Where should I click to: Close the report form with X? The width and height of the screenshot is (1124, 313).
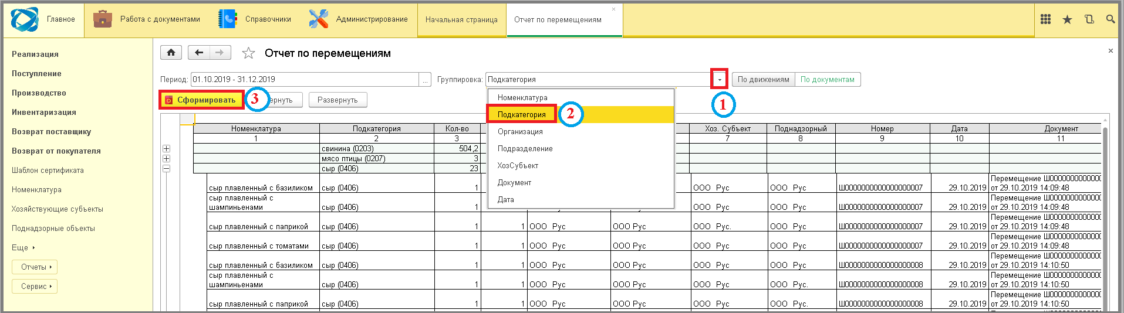pos(1111,51)
